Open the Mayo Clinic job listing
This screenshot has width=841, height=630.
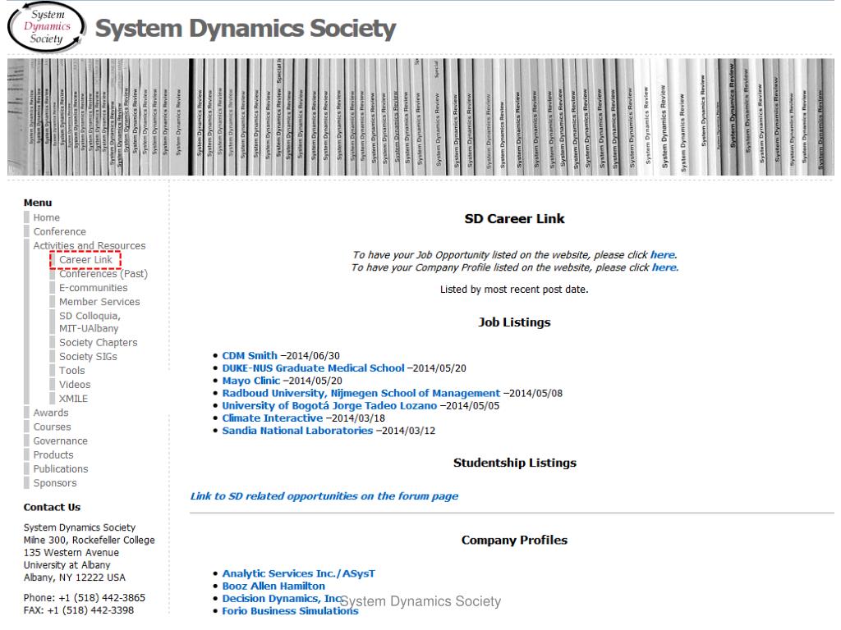(251, 381)
